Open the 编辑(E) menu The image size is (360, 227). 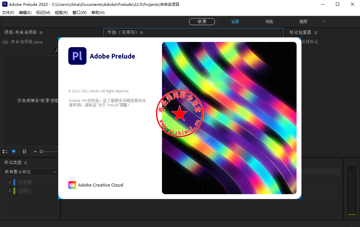tap(25, 13)
